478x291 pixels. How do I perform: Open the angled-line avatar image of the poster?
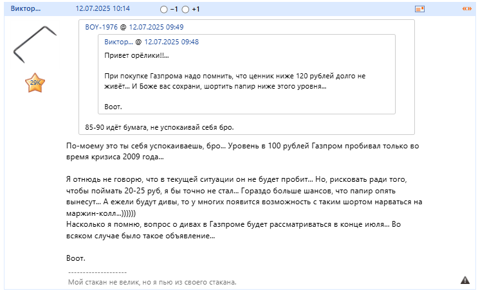coord(35,44)
